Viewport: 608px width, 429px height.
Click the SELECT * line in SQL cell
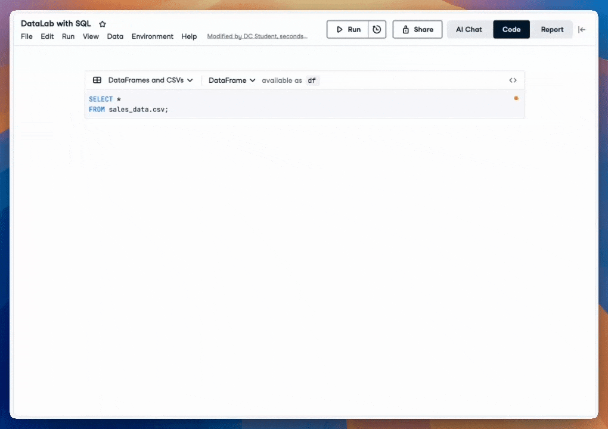pos(105,100)
